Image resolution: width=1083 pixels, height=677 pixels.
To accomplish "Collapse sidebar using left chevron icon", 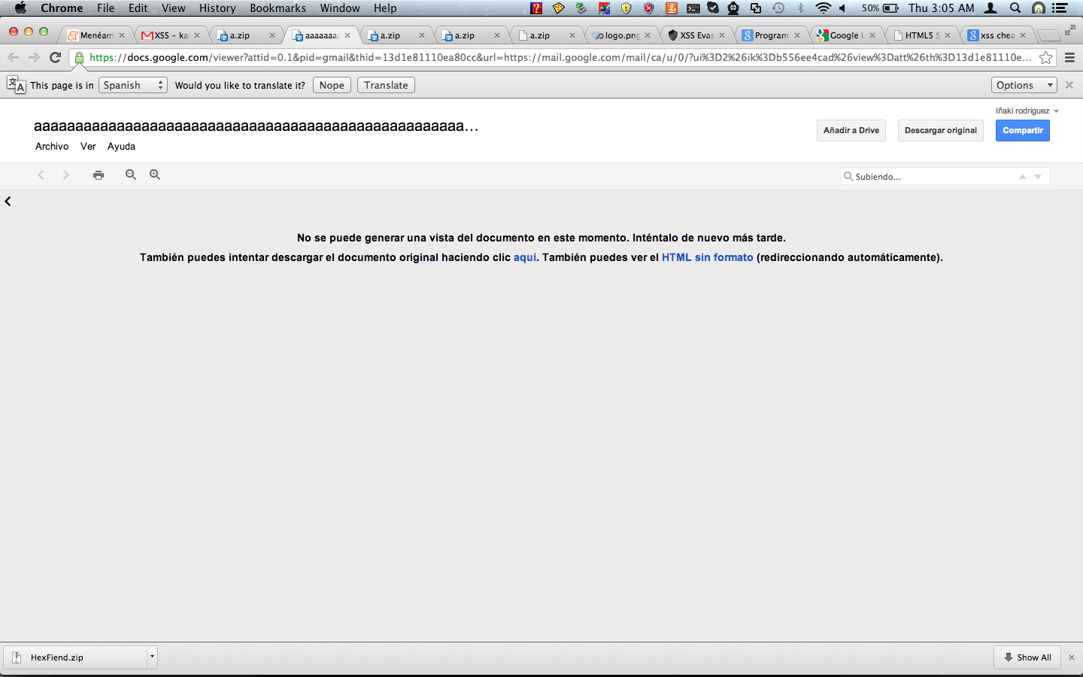I will click(8, 202).
